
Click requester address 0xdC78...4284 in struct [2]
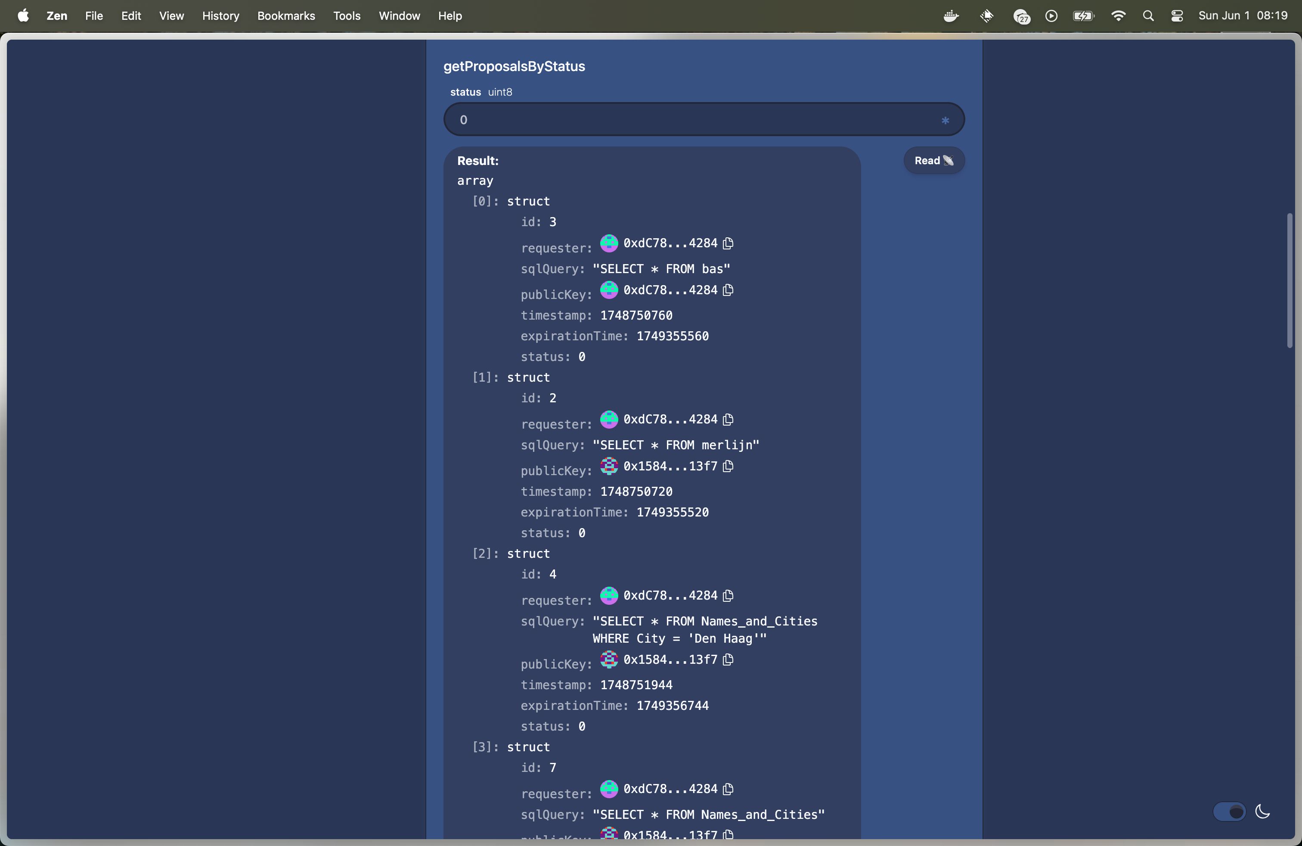click(x=670, y=595)
